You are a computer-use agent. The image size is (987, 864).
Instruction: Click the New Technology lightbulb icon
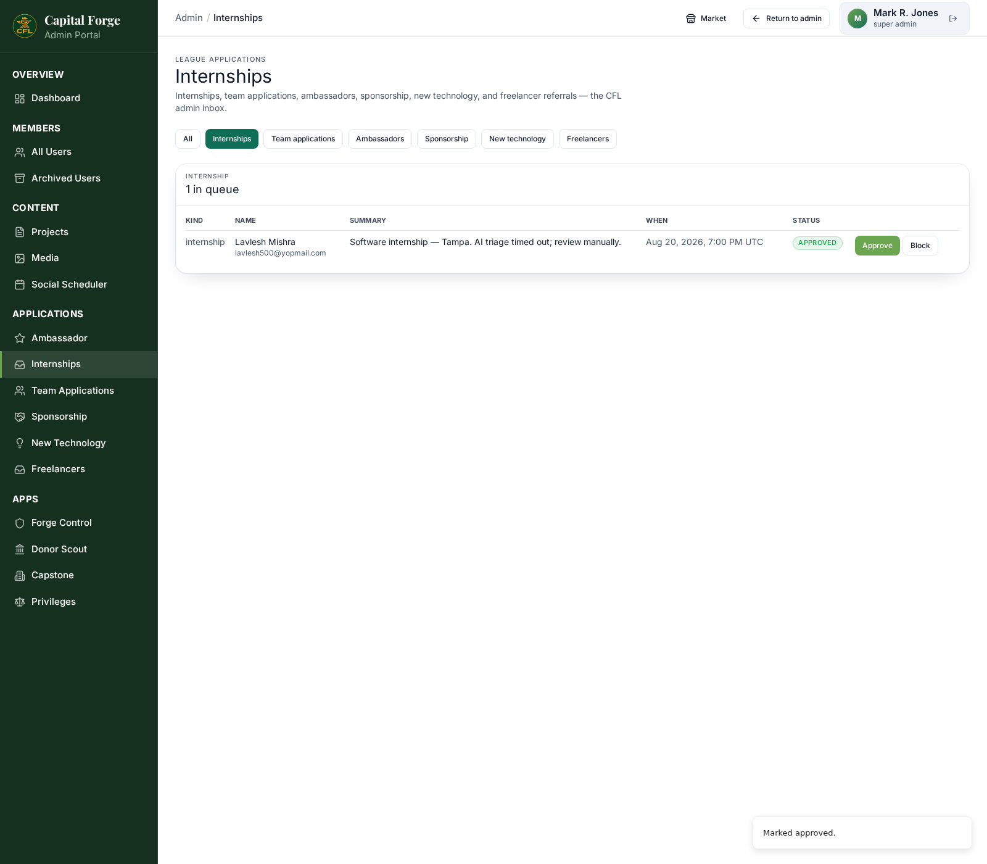tap(20, 443)
